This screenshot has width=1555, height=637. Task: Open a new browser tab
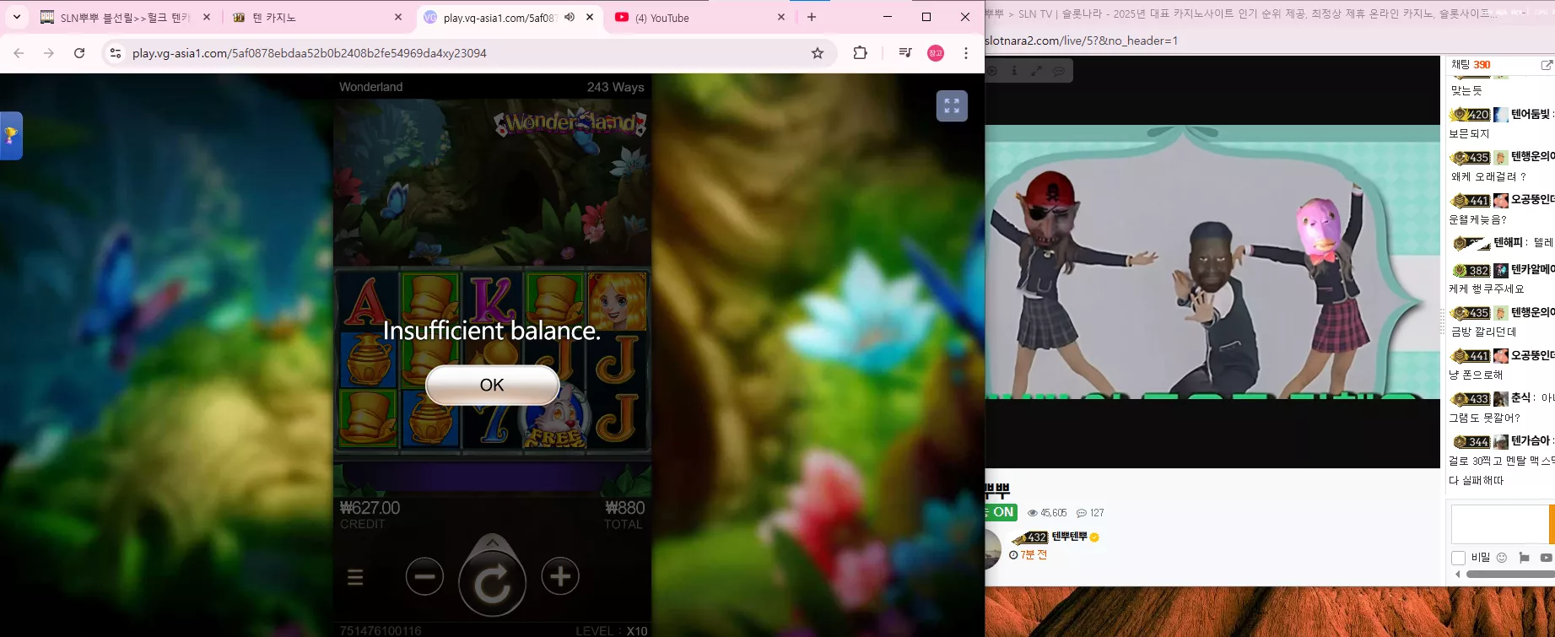(x=812, y=17)
